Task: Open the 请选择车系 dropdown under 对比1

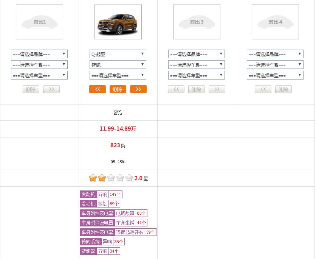Action: coord(39,65)
